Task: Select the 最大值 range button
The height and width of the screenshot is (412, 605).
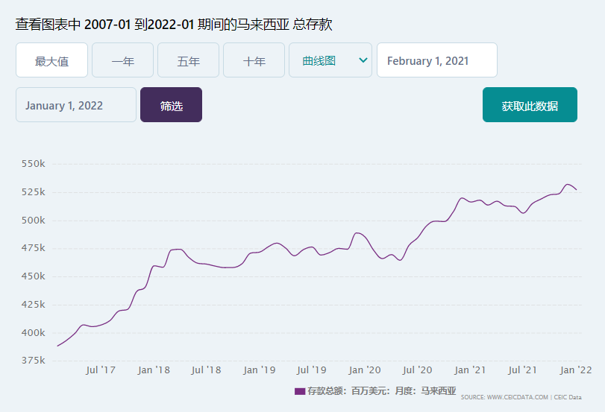Action: point(51,60)
